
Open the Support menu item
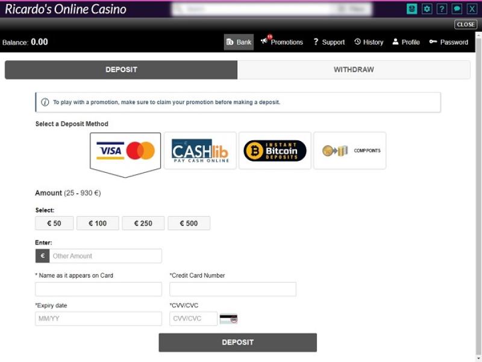point(329,42)
